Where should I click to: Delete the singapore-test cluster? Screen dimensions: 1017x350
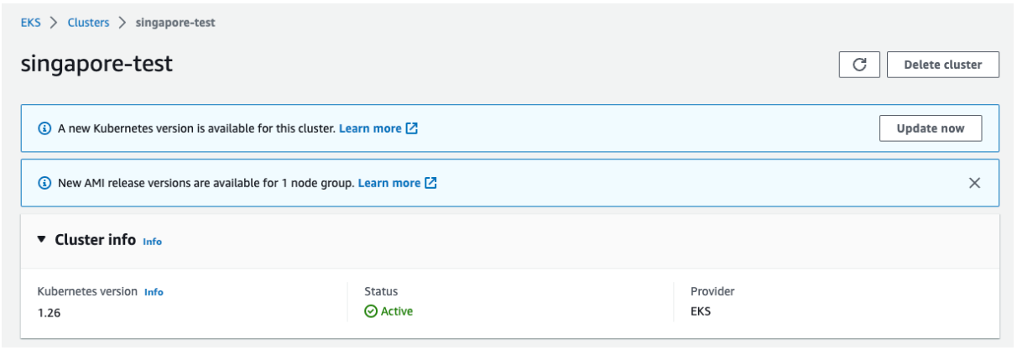pos(943,65)
